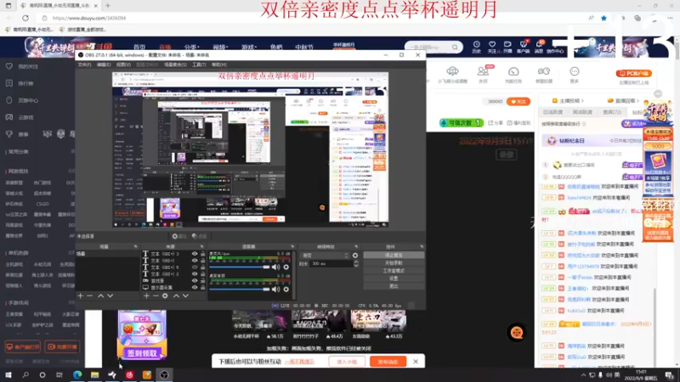
Task: Click 设置 settings button in OBS controls
Action: coord(394,278)
